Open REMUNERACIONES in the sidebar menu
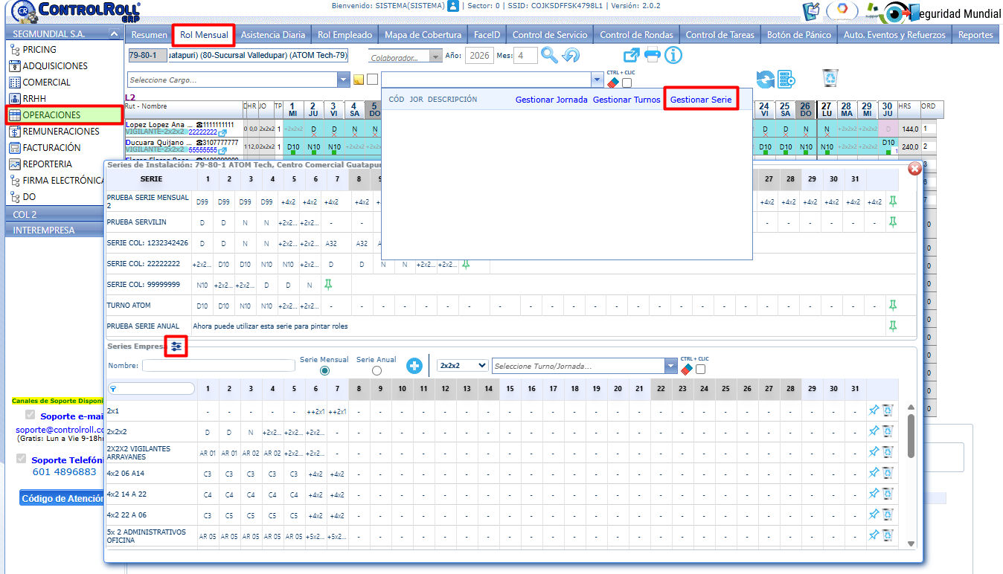Screen dimensions: 1003x574 click(x=61, y=132)
